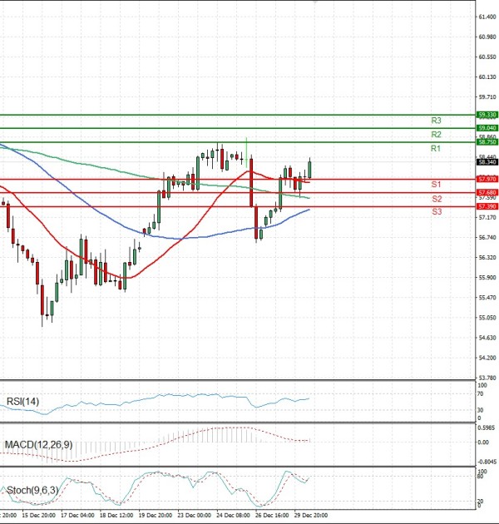Viewport: 499px width, 524px height.
Task: Click the 57.680 red price tag
Action: coord(487,192)
